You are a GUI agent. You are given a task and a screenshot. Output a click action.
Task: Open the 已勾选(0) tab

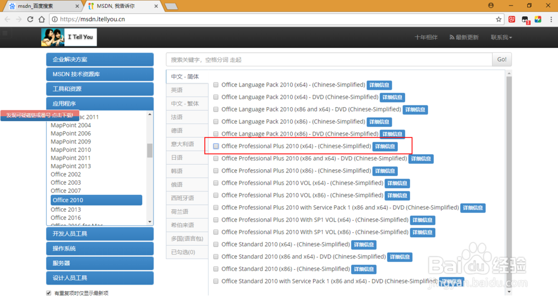click(187, 252)
